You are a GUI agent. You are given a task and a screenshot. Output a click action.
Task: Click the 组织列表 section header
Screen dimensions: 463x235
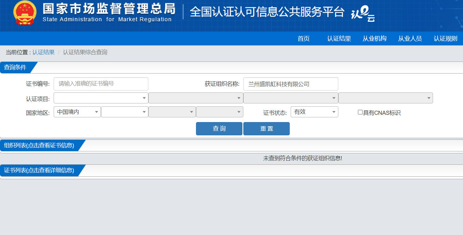pyautogui.click(x=39, y=145)
